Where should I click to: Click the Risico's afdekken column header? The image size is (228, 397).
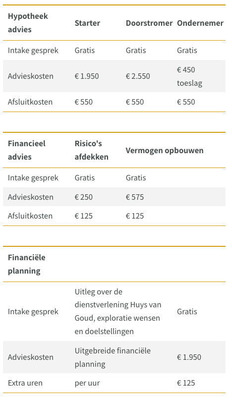(92, 150)
